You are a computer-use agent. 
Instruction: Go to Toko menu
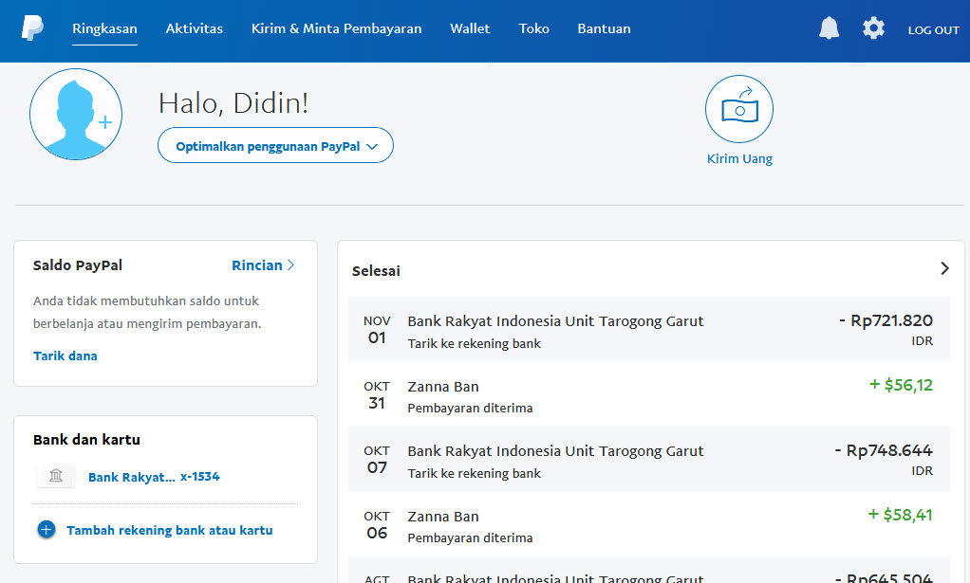[x=533, y=28]
